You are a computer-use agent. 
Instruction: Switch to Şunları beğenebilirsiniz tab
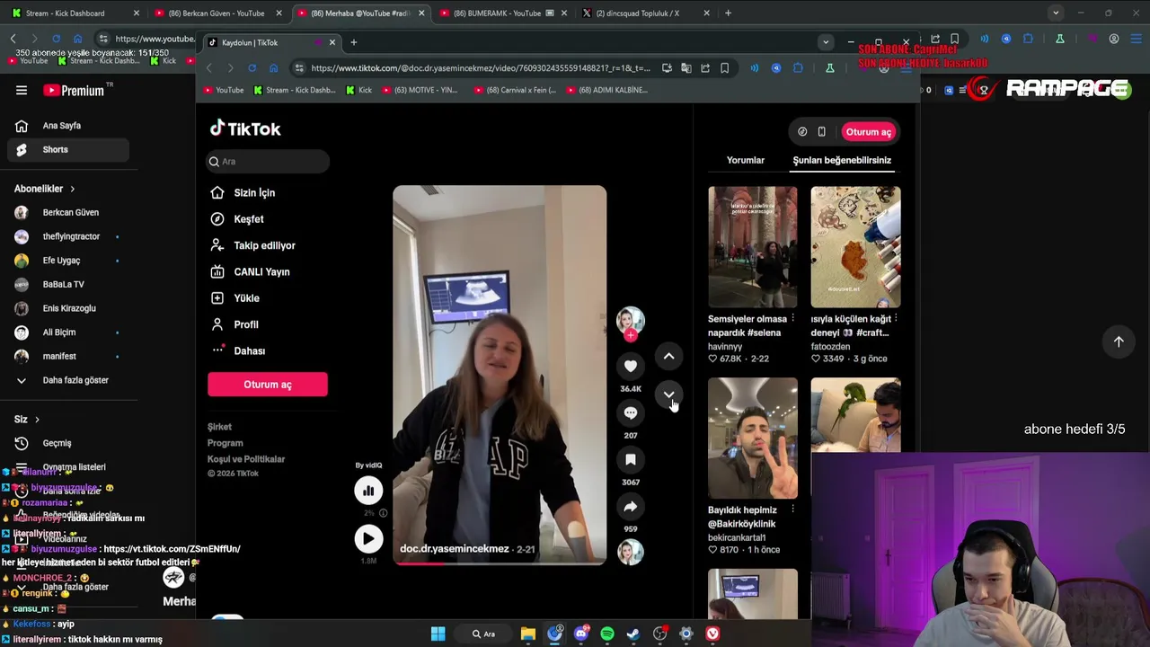coord(842,160)
